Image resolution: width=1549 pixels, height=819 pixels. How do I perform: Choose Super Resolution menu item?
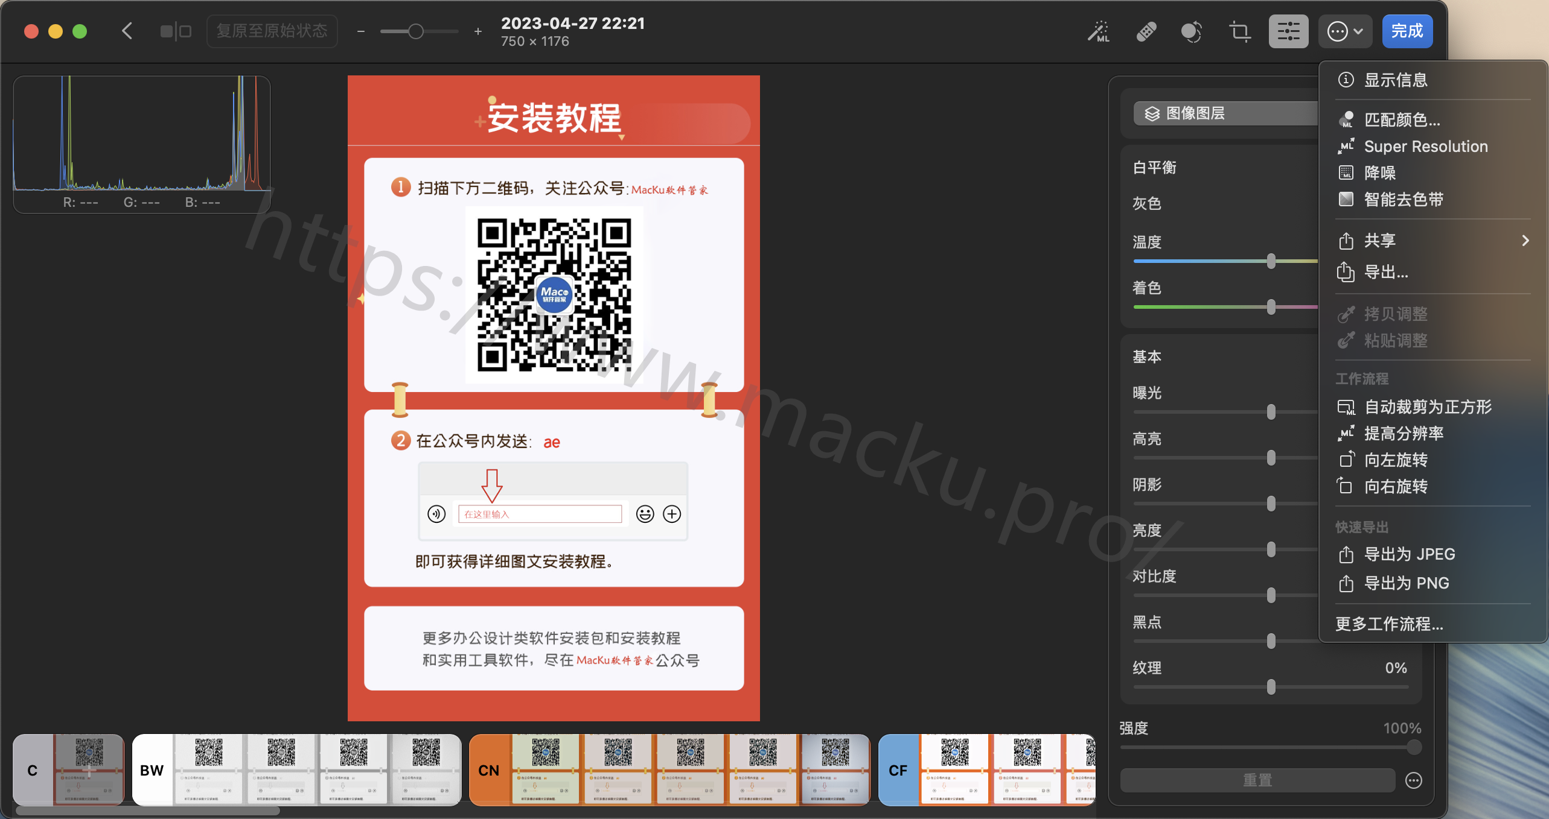[x=1433, y=147]
